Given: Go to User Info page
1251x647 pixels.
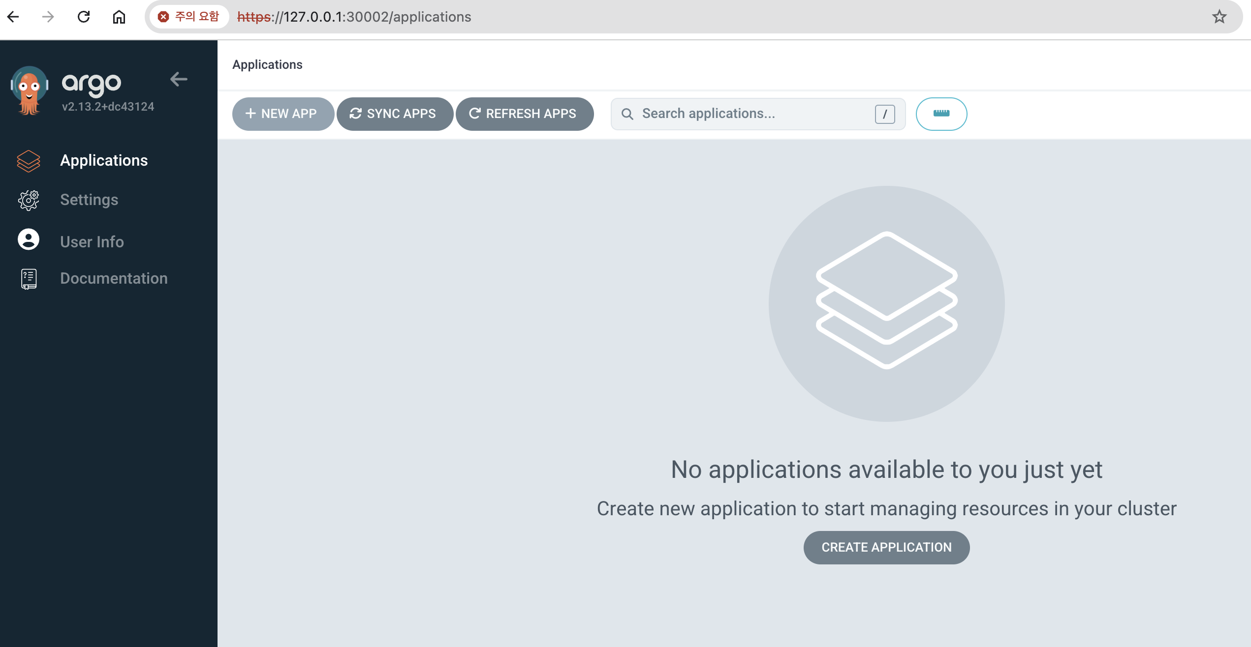Looking at the screenshot, I should 92,242.
